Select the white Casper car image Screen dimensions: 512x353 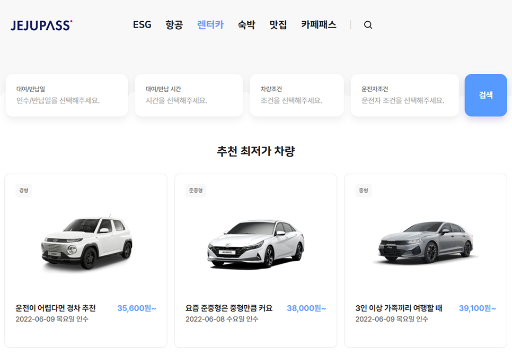87,243
